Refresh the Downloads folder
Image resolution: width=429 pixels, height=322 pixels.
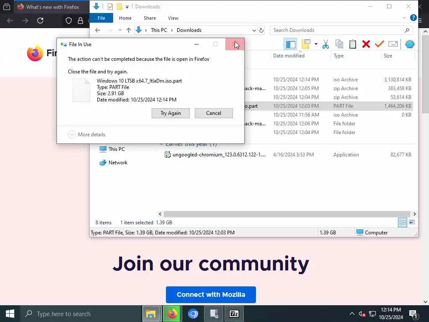[x=261, y=30]
